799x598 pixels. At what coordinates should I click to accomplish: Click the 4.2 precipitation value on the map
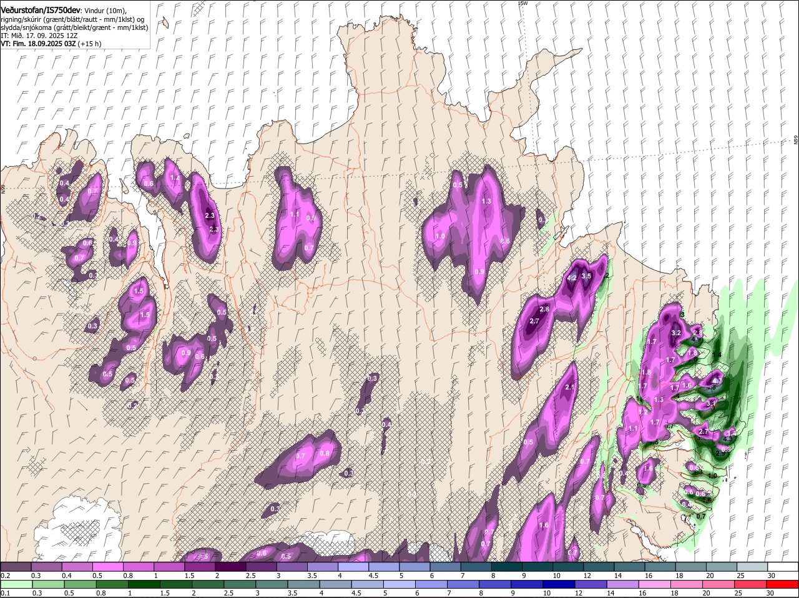(572, 278)
